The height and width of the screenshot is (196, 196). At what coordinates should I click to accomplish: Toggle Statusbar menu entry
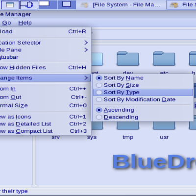[45, 57]
